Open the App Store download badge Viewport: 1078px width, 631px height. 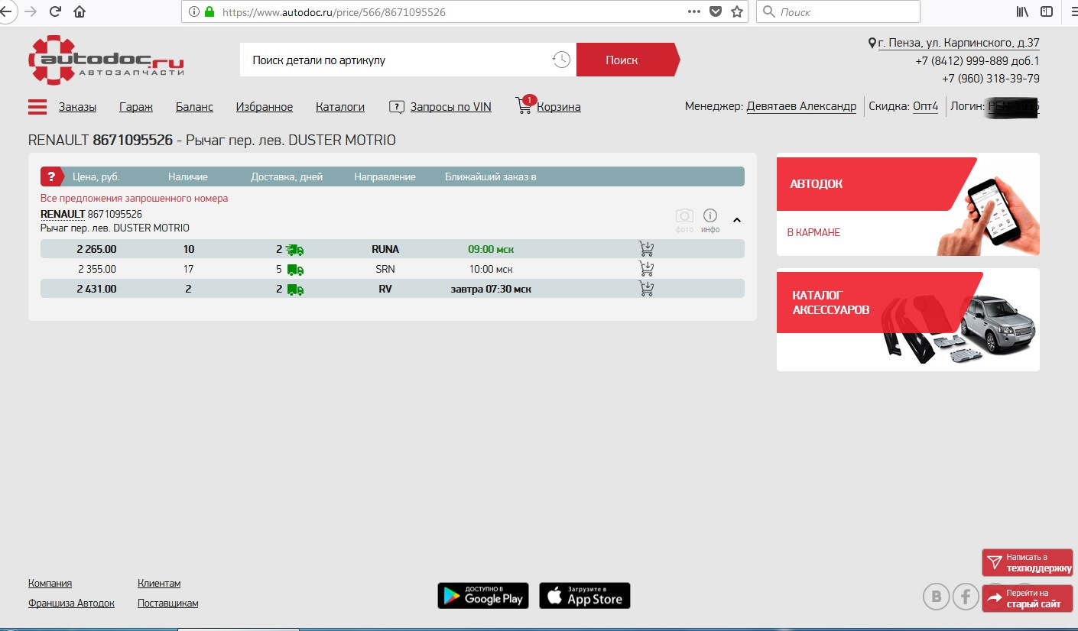click(x=585, y=596)
